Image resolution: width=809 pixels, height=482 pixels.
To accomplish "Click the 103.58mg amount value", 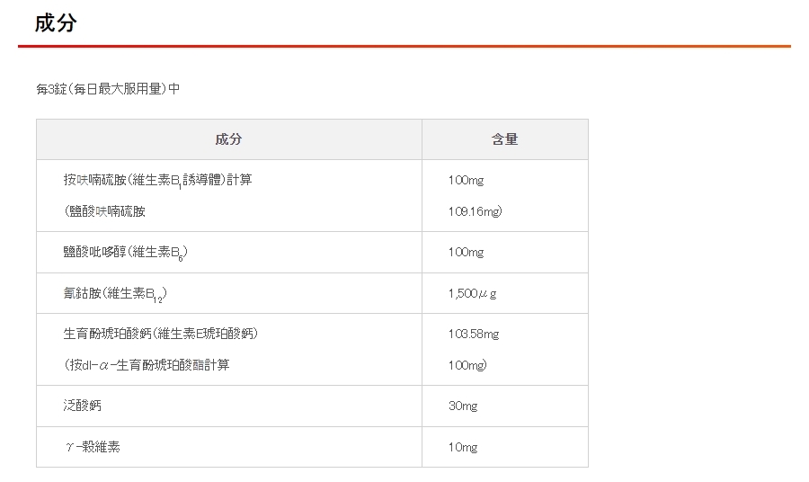I will [x=474, y=334].
